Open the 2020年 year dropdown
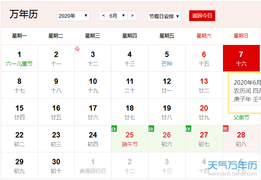This screenshot has height=180, width=261. click(x=73, y=16)
